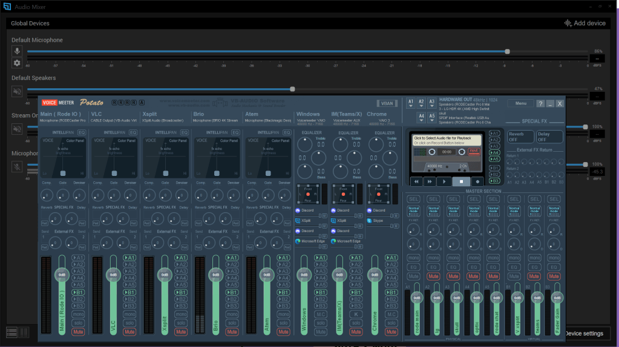Stop the cassette recorder
This screenshot has height=347, width=619.
coord(461,181)
